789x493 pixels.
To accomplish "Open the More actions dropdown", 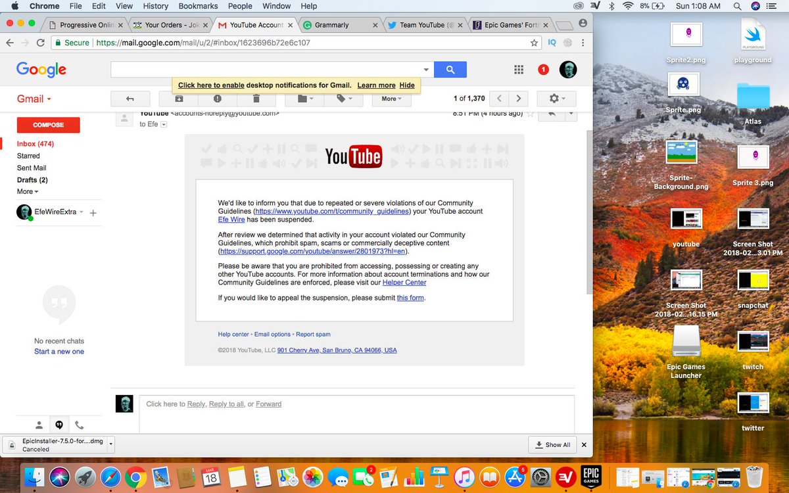I will click(392, 99).
